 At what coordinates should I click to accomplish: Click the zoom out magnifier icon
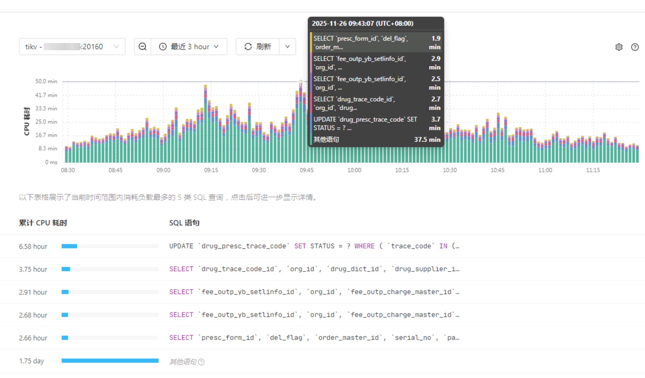[142, 47]
